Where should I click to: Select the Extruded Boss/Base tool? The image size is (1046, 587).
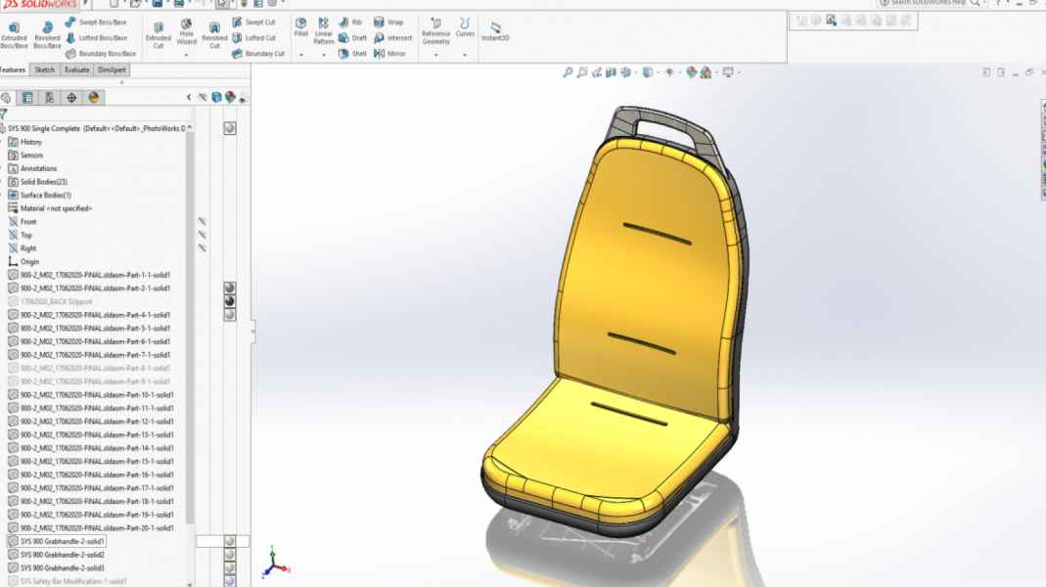(x=14, y=34)
